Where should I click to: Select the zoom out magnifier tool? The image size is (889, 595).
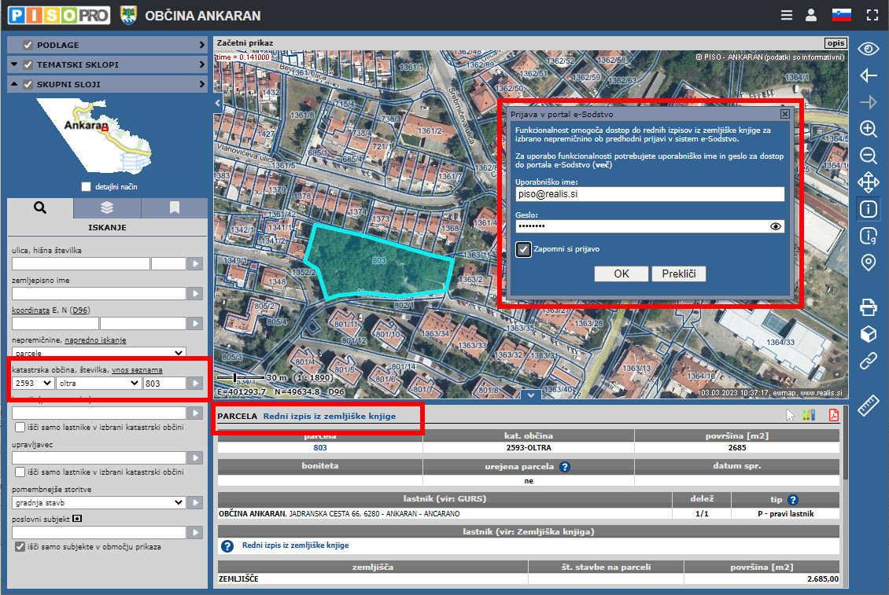pyautogui.click(x=869, y=156)
